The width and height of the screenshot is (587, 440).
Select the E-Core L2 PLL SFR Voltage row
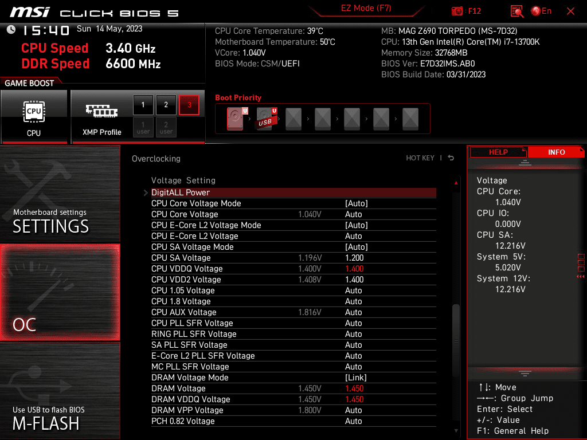(x=293, y=355)
